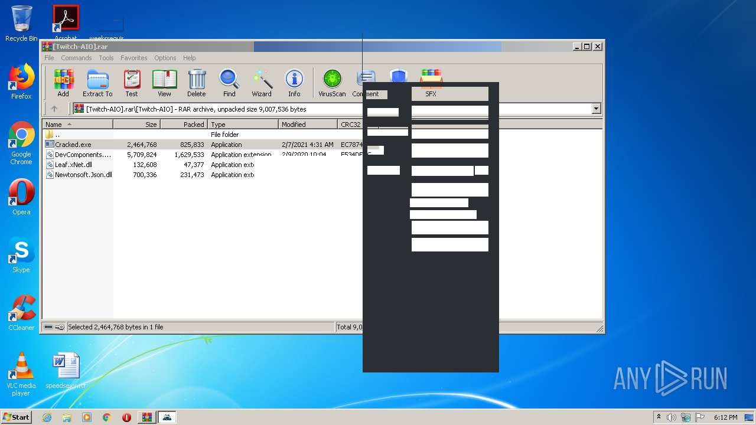756x425 pixels.
Task: Launch Google Chrome from the desktop
Action: tap(21, 143)
